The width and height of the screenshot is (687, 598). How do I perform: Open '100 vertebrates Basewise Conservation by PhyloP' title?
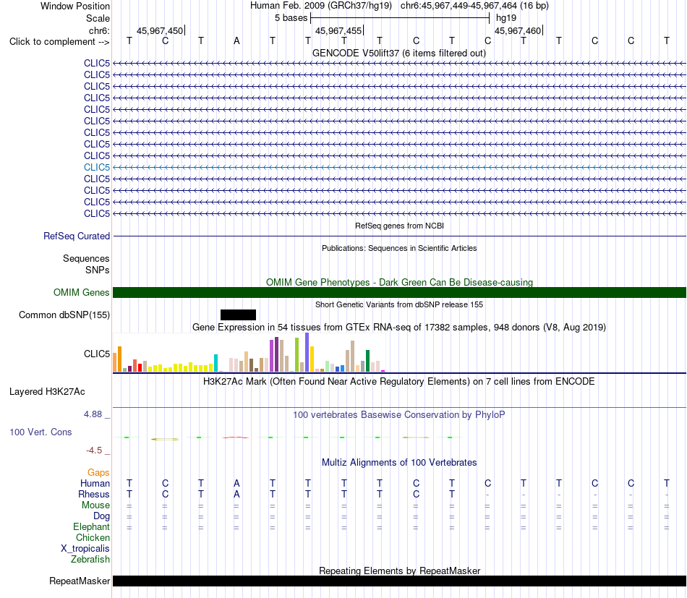[x=399, y=414]
